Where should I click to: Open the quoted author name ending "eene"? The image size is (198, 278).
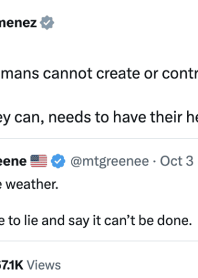(13, 161)
